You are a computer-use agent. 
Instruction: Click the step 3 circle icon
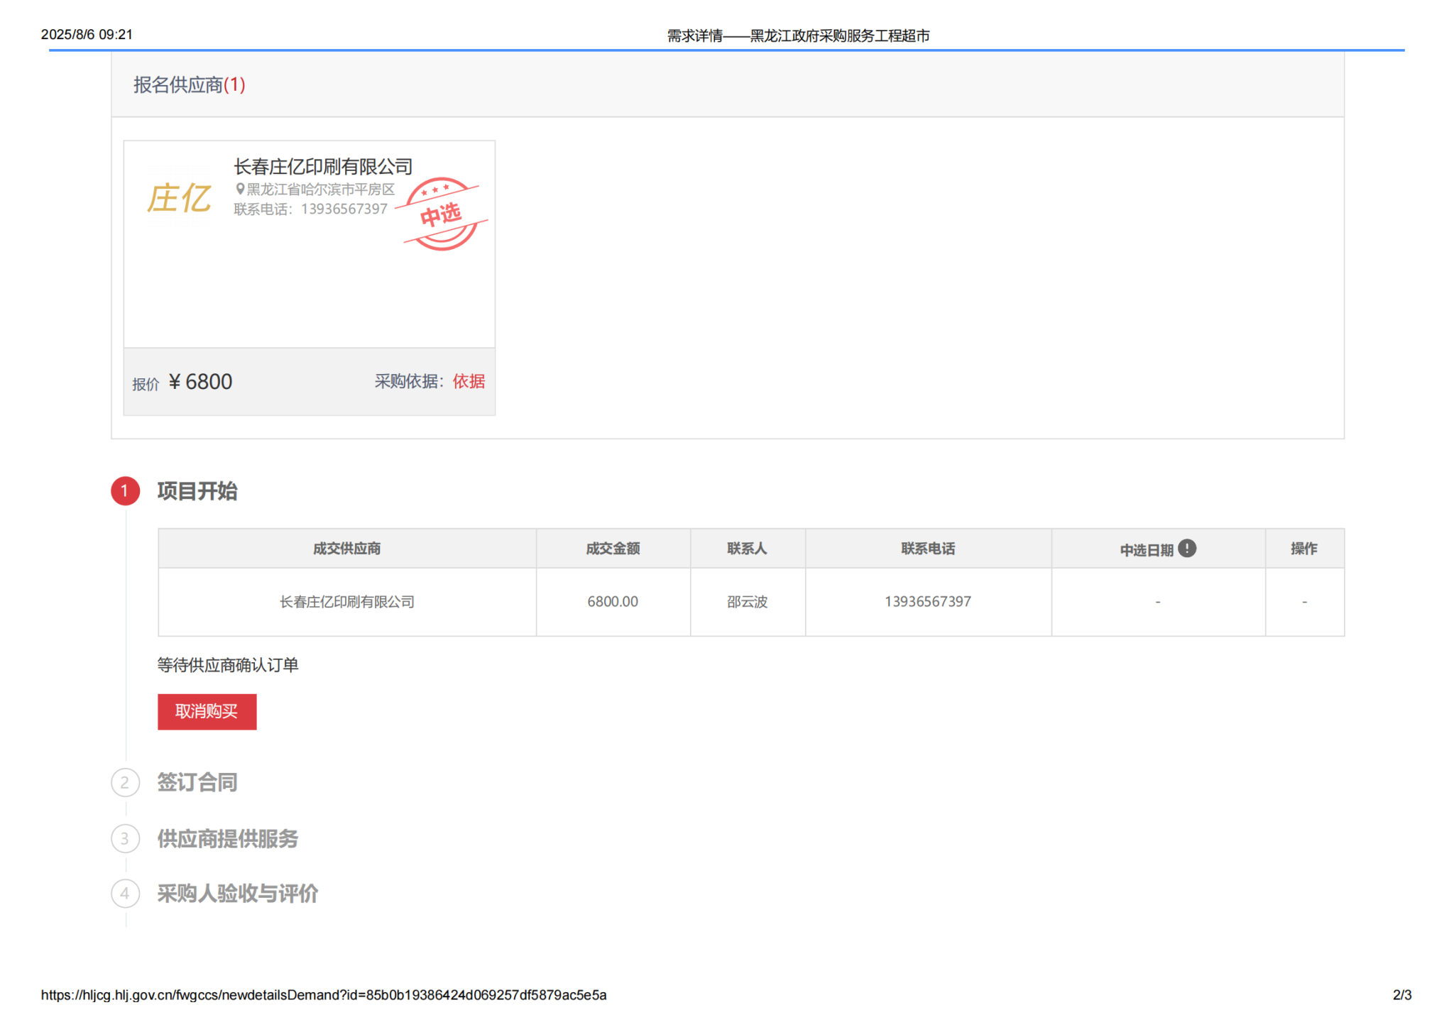tap(125, 838)
